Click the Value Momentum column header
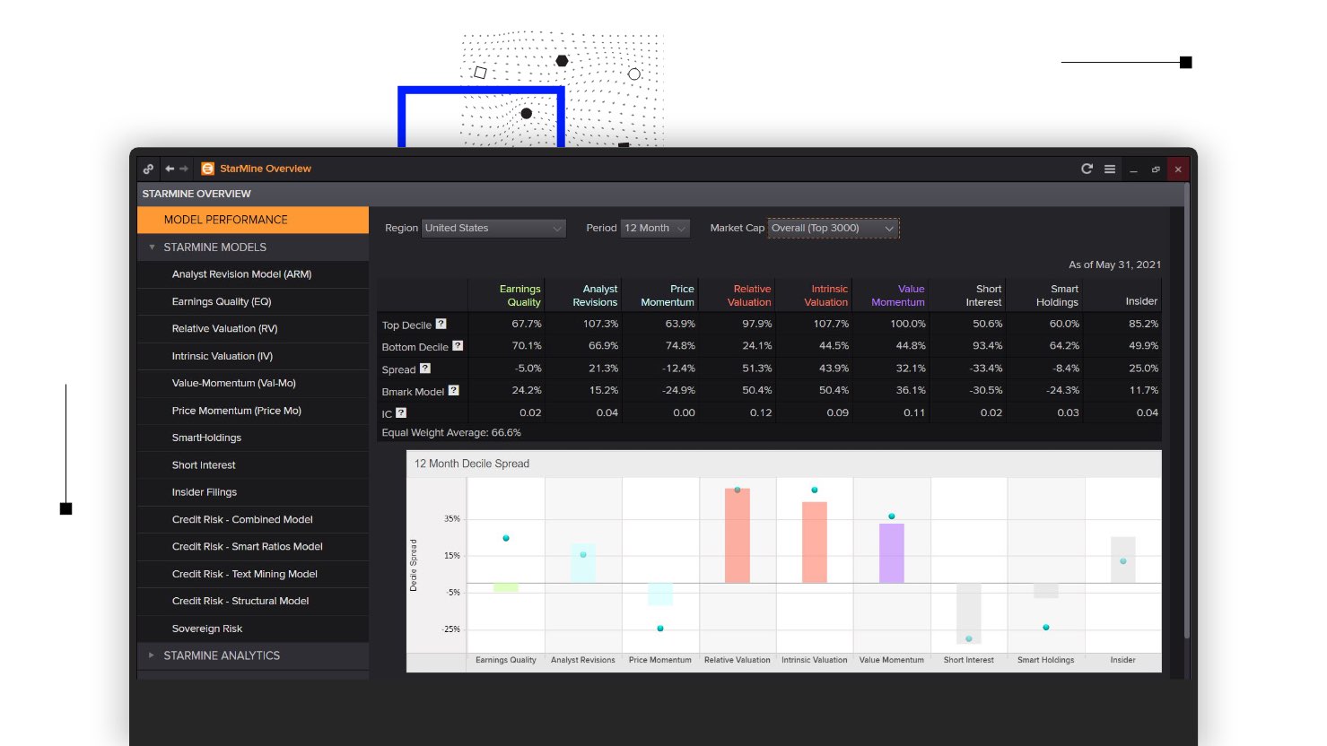Screen dimensions: 1327x746 898,295
